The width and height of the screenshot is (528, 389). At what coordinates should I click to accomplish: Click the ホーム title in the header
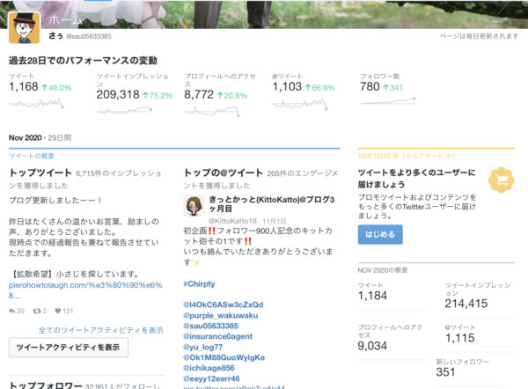coord(65,20)
